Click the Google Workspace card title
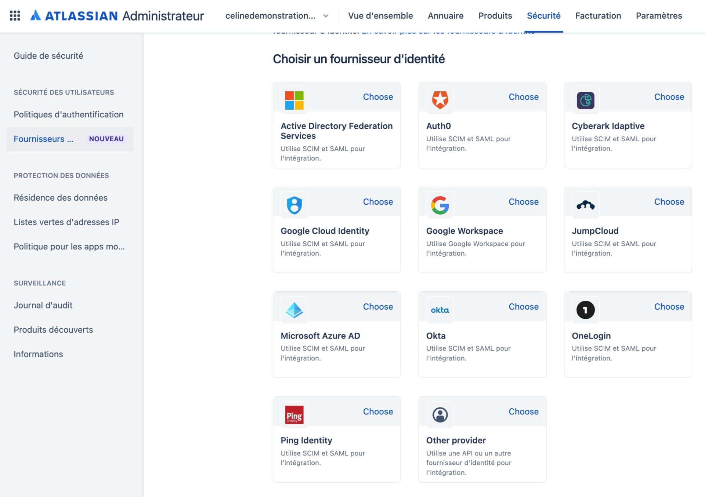The height and width of the screenshot is (497, 705). (464, 231)
